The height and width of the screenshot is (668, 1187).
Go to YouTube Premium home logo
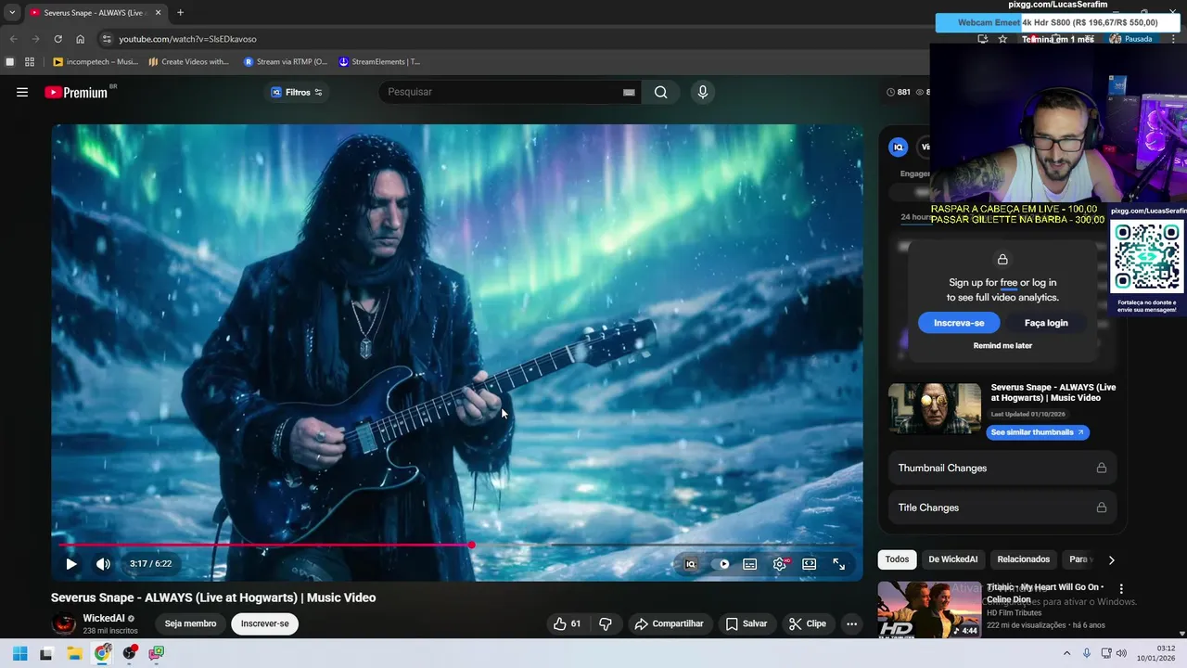tap(78, 92)
